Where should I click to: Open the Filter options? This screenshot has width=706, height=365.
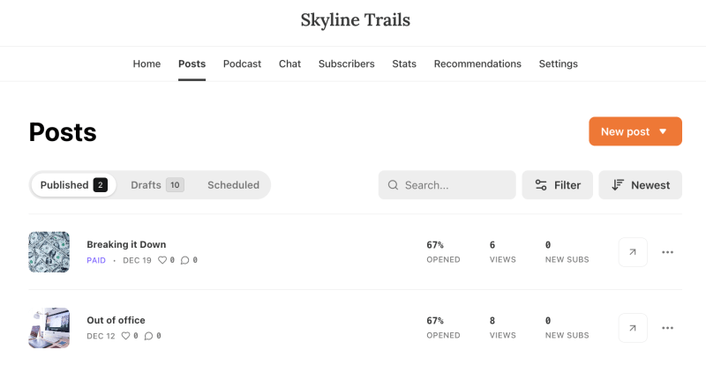pos(557,185)
